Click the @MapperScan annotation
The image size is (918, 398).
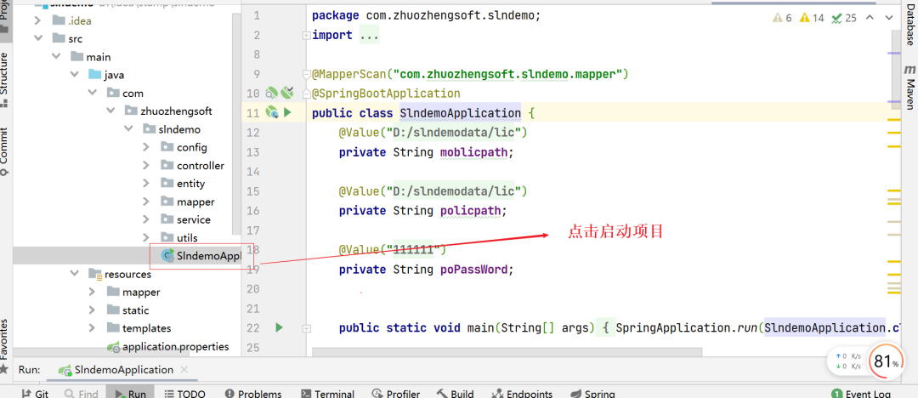(x=349, y=75)
